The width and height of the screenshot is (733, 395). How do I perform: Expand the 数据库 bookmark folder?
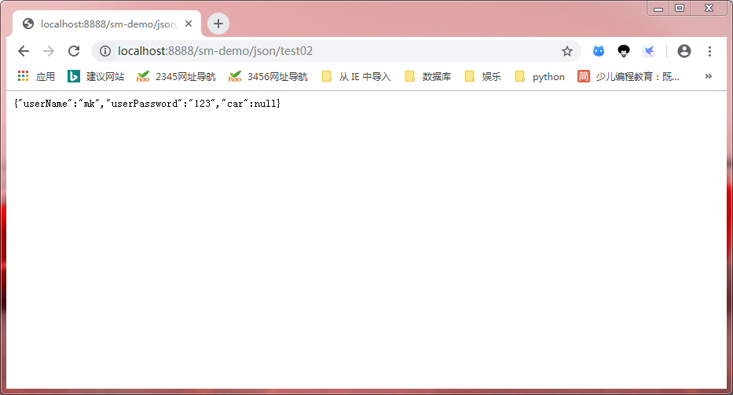428,76
